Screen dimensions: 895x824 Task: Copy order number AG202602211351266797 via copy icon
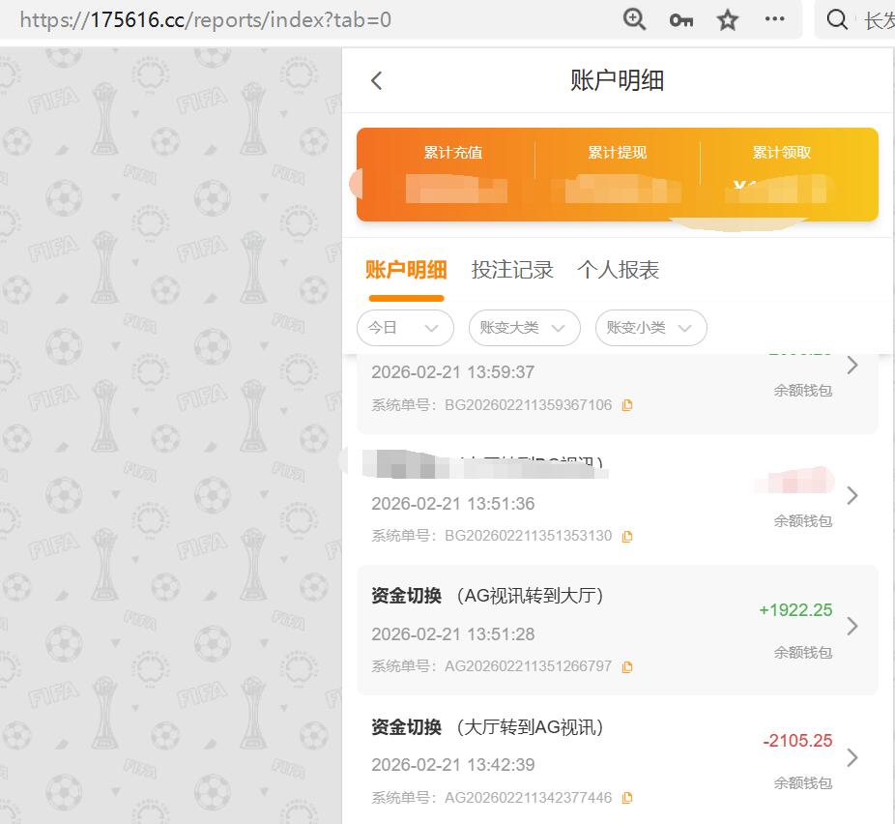[x=627, y=666]
